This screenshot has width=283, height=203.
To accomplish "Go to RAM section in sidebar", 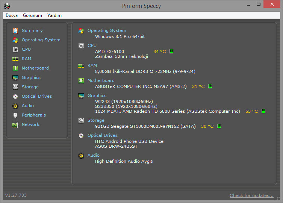I will click(27, 59).
